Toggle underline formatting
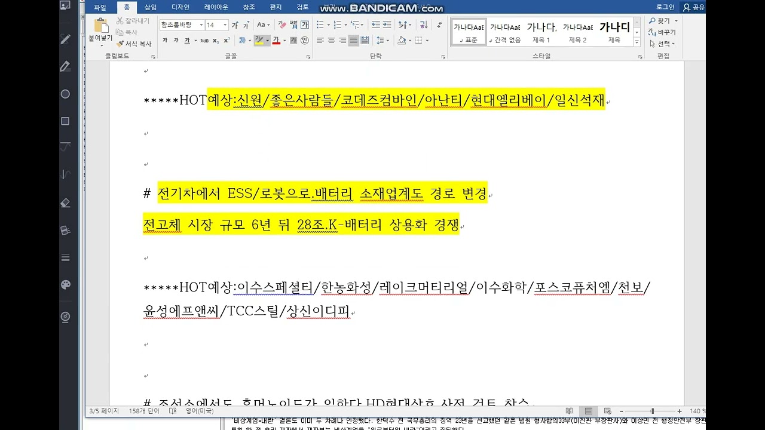 click(x=187, y=41)
